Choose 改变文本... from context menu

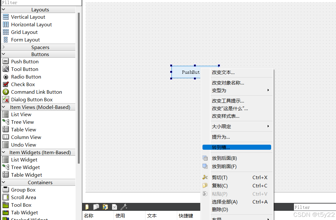pyautogui.click(x=237, y=72)
